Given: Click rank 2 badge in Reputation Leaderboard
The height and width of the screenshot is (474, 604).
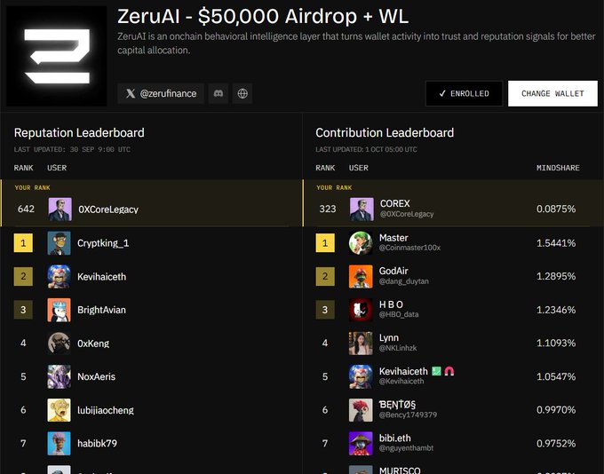Looking at the screenshot, I should pyautogui.click(x=23, y=276).
